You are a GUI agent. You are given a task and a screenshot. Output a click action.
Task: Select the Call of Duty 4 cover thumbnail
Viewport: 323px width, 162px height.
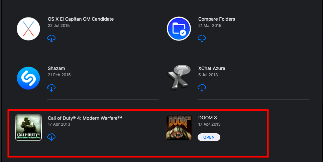[28, 128]
